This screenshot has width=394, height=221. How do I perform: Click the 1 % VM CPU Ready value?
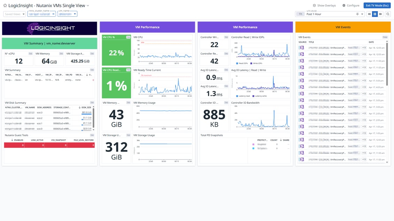coord(116,86)
